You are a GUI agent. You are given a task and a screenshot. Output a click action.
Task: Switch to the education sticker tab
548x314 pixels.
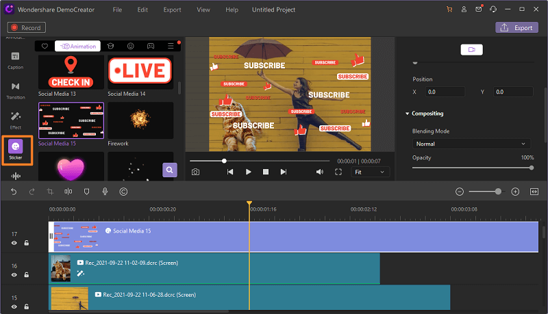110,46
